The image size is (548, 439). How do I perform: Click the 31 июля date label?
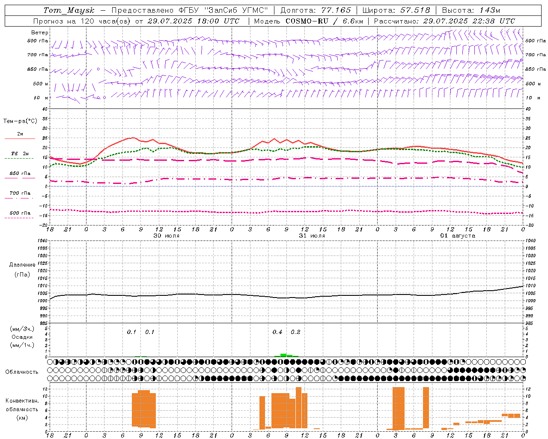coord(312,236)
